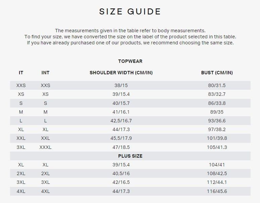Click shoulder width 40/15.7 cell
Viewport: 260px width, 203px height.
click(x=121, y=103)
